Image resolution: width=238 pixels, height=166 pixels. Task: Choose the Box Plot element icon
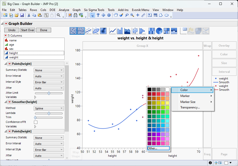135,31
